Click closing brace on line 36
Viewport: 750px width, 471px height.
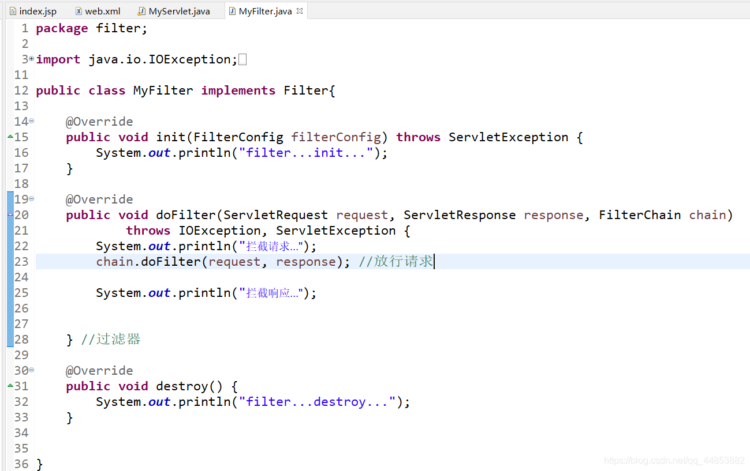click(39, 464)
